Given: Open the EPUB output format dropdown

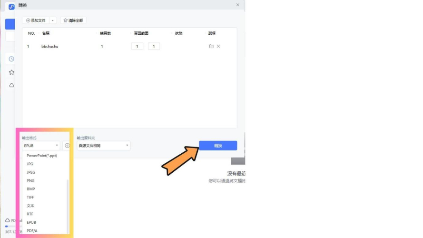Looking at the screenshot, I should click(x=41, y=146).
